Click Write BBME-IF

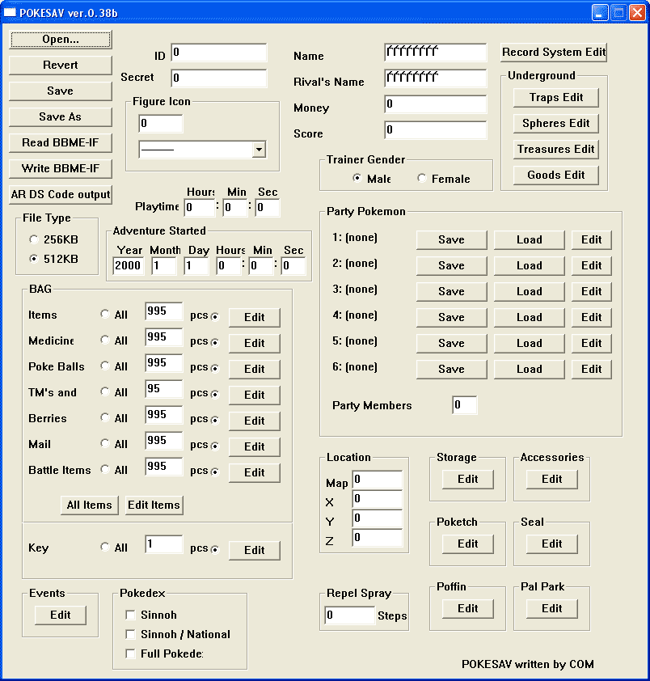tap(61, 168)
